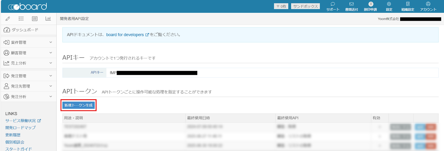Select ダッシュボード in the sidebar
Viewport: 444px width, 151px height.
pyautogui.click(x=29, y=30)
